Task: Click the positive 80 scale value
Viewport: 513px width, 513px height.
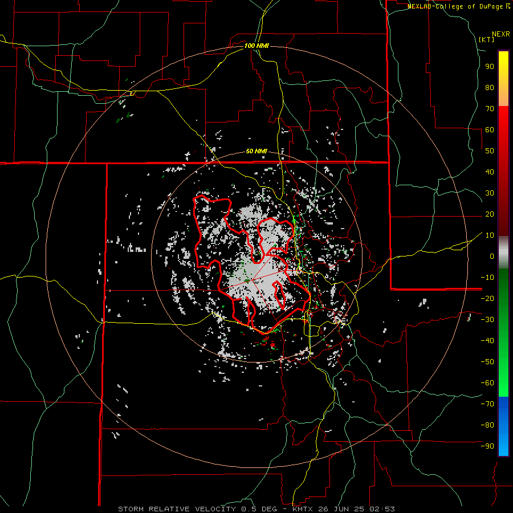Action: [490, 87]
